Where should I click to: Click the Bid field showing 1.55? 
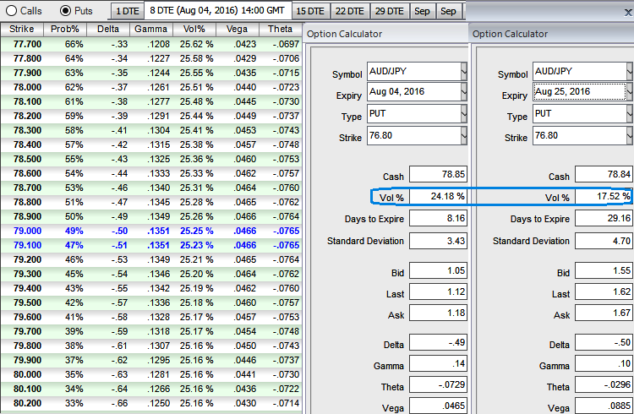point(603,271)
